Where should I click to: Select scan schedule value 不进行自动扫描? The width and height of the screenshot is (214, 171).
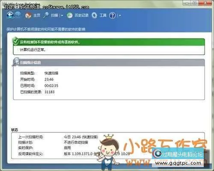click(x=76, y=142)
